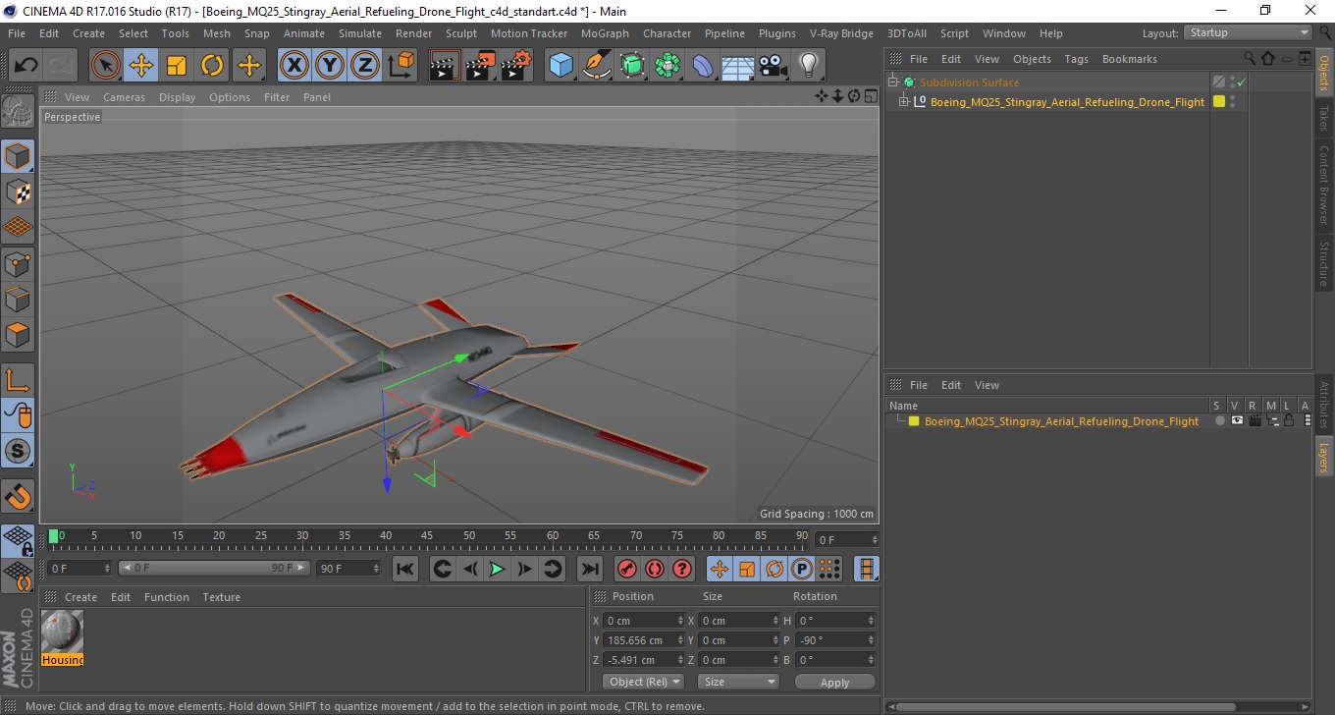Toggle the Enable Axis tool

click(18, 380)
